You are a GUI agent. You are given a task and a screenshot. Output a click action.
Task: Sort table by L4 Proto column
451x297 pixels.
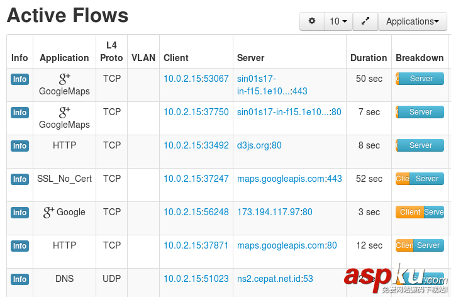(111, 52)
